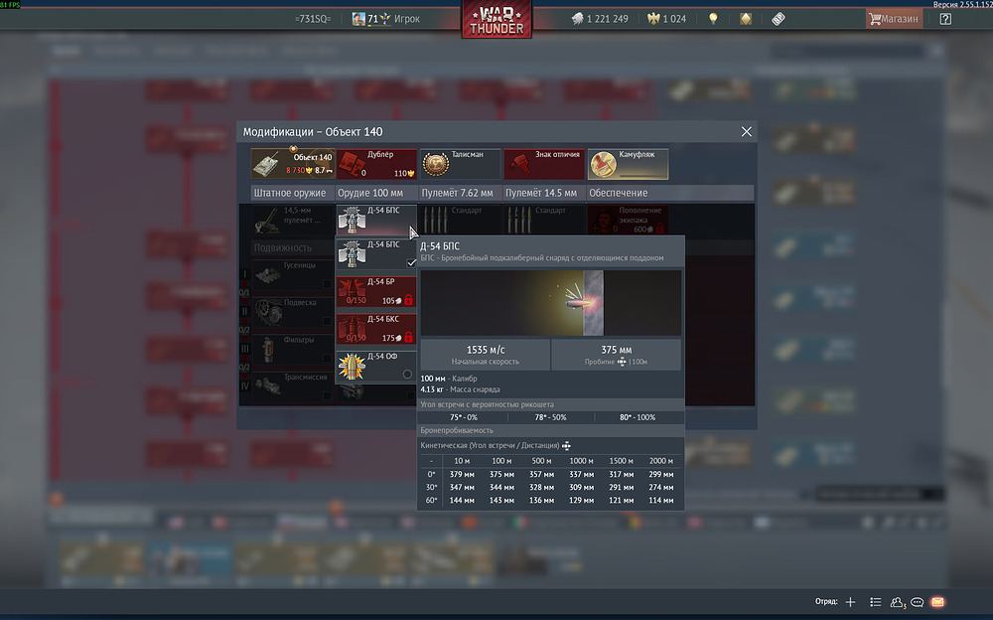The width and height of the screenshot is (993, 620).
Task: Open the gold diamond icon in top bar
Action: [x=746, y=19]
